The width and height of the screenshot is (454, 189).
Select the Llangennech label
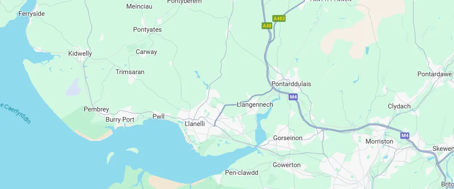tap(255, 105)
